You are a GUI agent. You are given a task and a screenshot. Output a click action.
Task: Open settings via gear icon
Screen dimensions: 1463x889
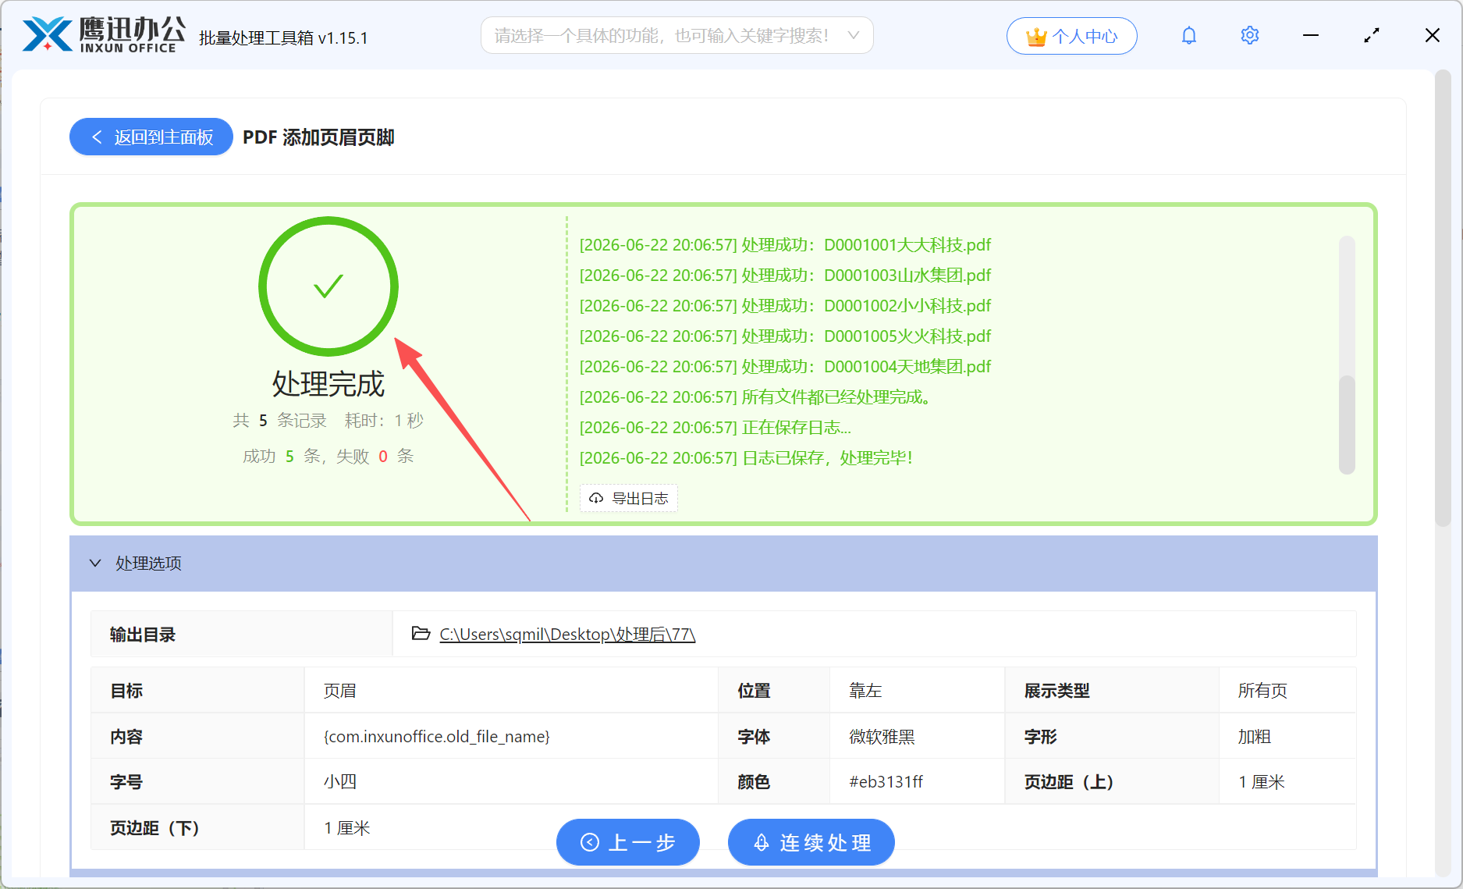tap(1249, 36)
